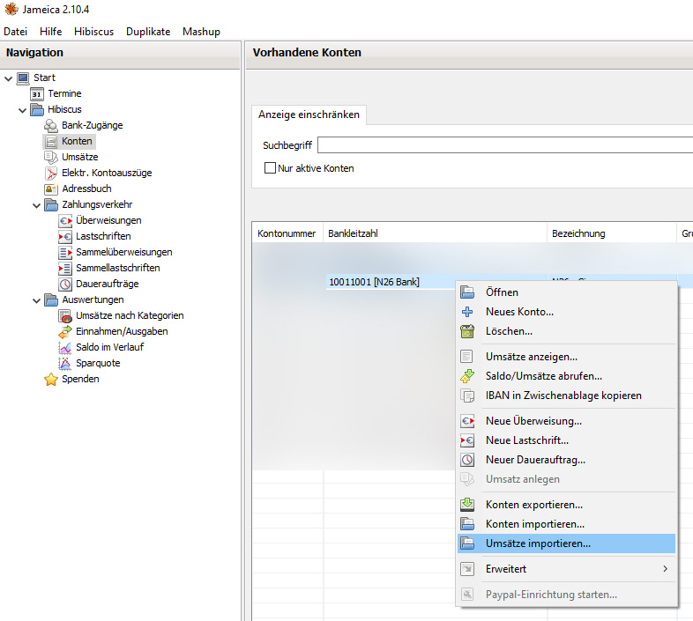Collapse the Start tree node
693x621 pixels.
click(x=9, y=79)
